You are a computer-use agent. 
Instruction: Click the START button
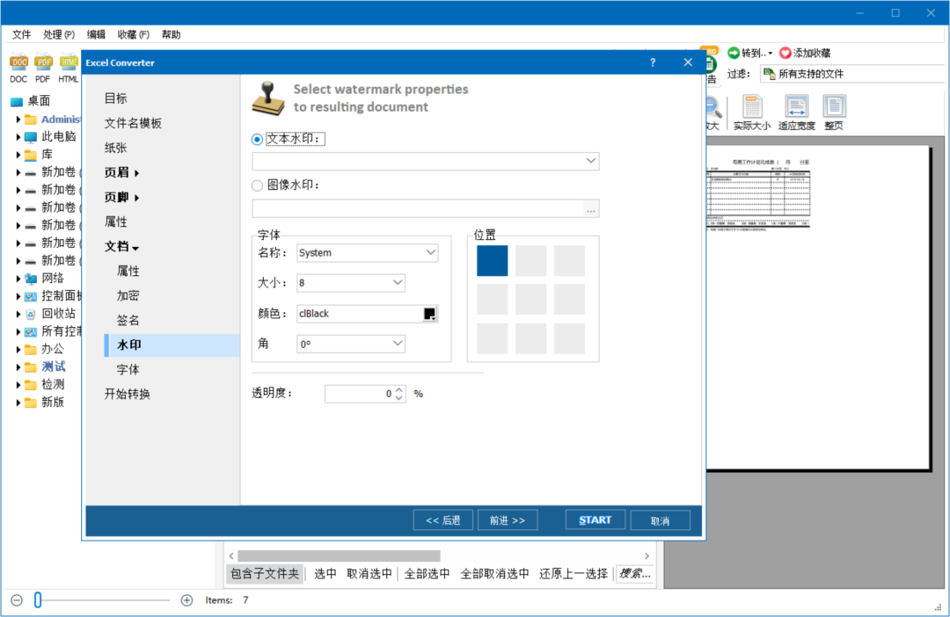pos(595,520)
